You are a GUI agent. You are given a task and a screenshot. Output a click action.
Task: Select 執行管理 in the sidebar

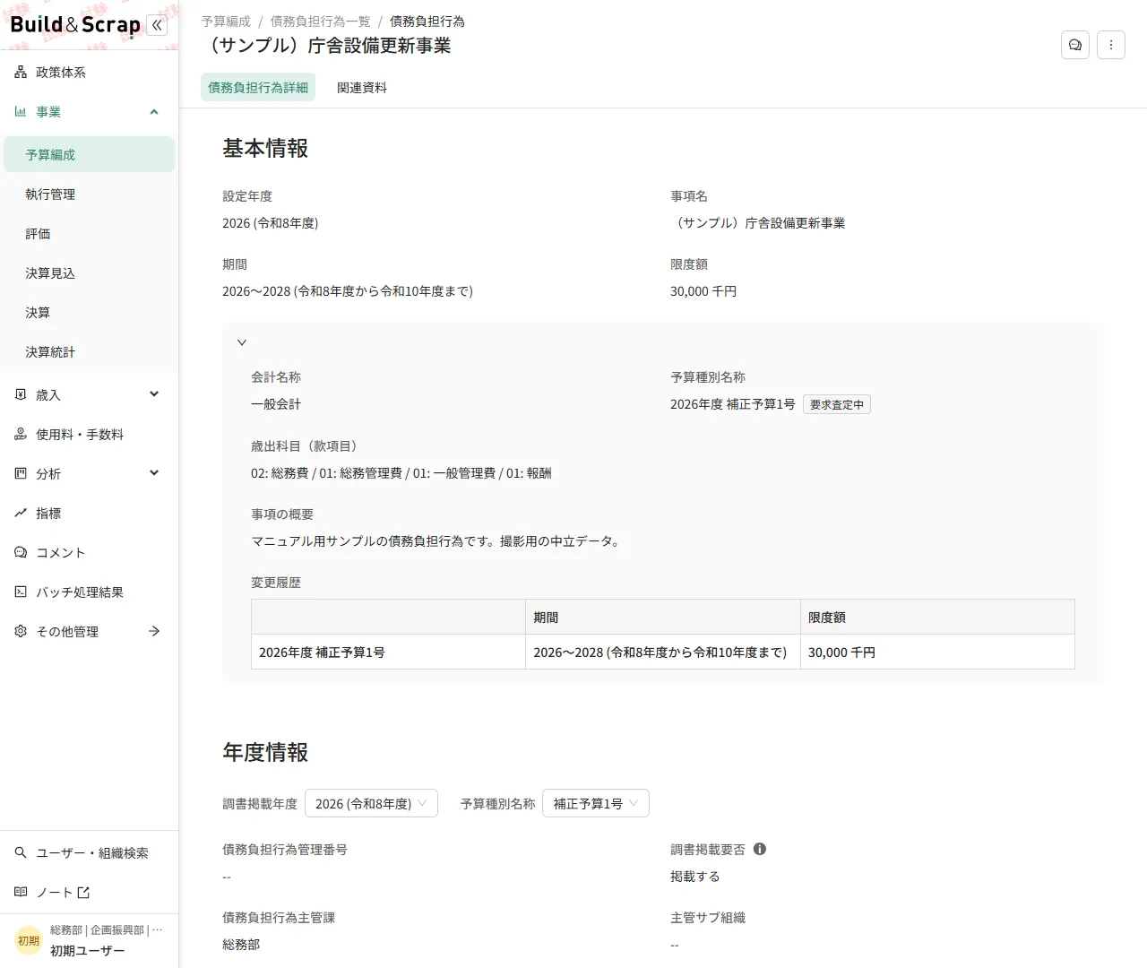[89, 194]
